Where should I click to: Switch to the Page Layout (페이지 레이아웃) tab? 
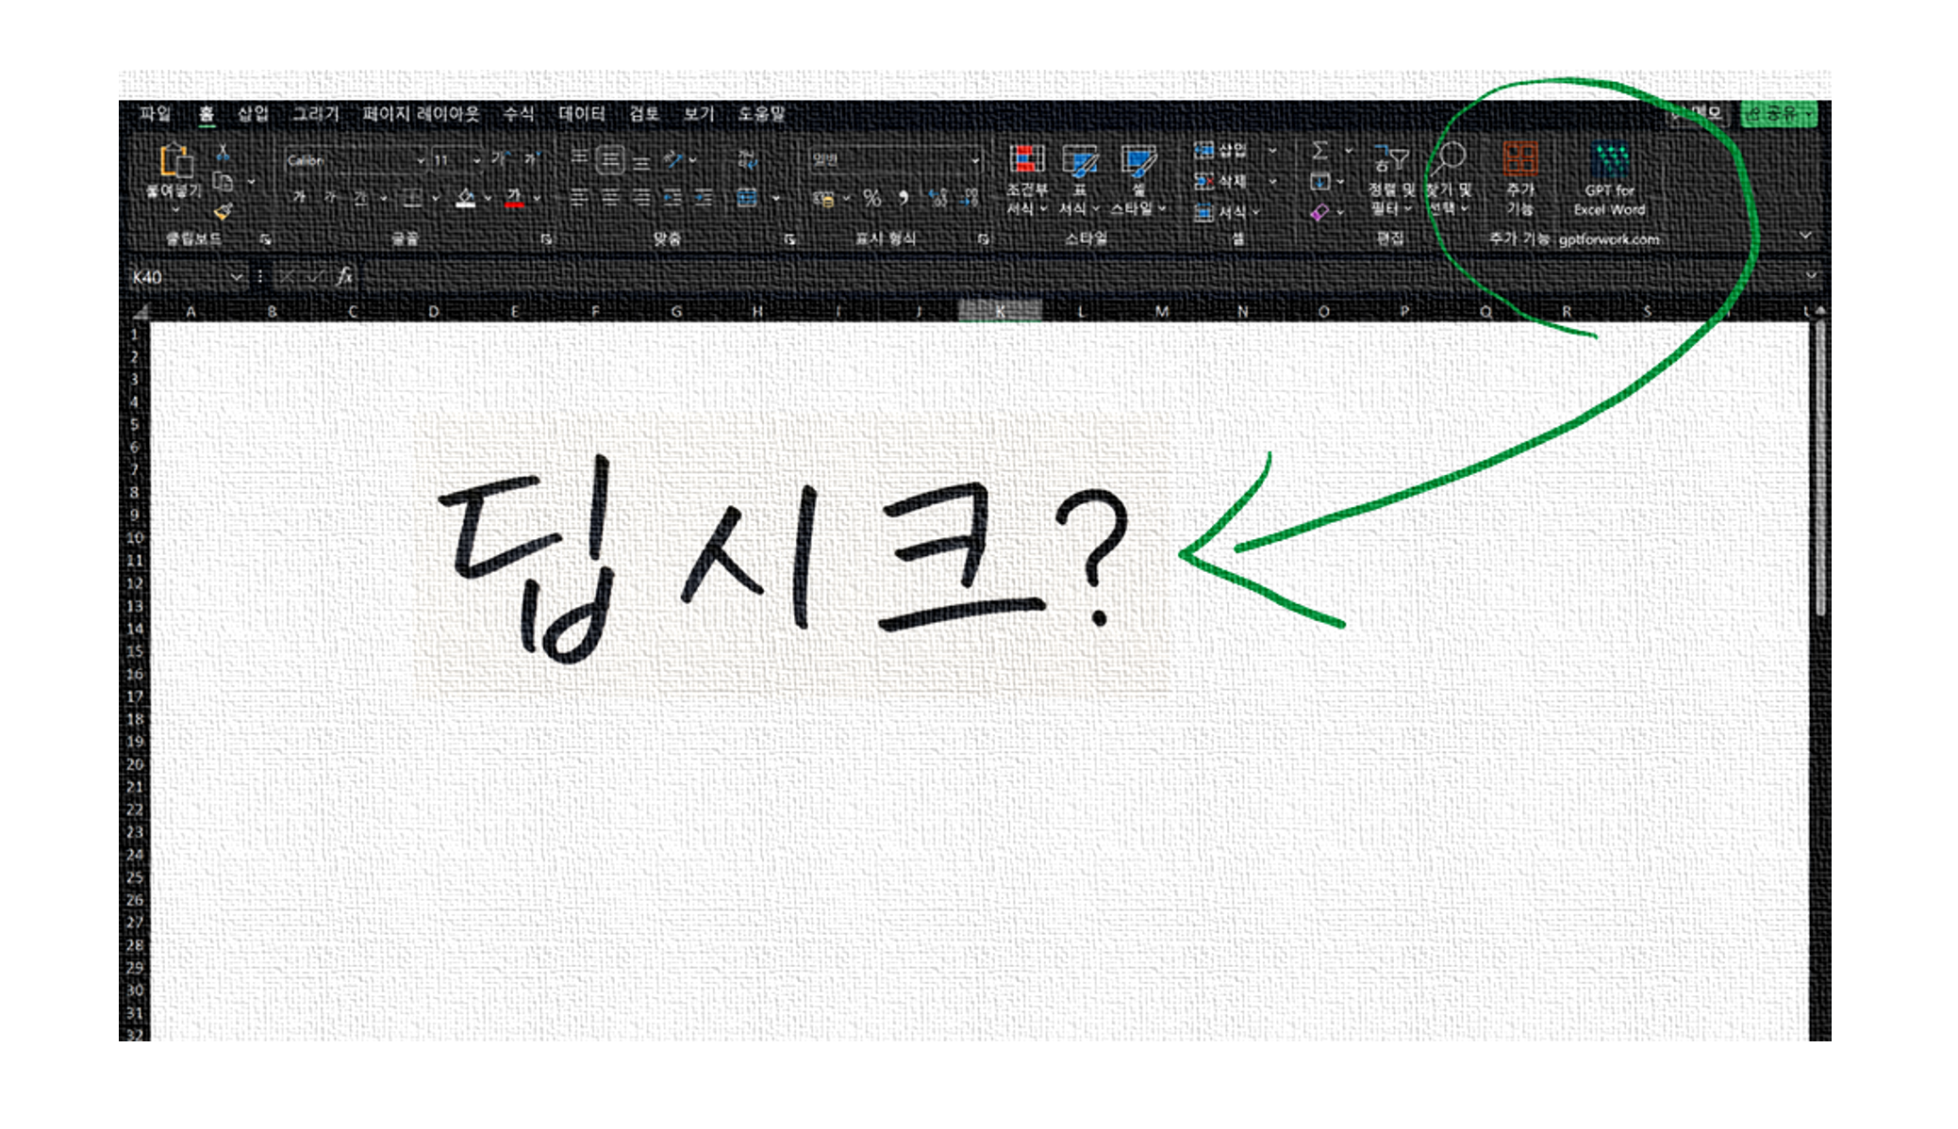(421, 114)
